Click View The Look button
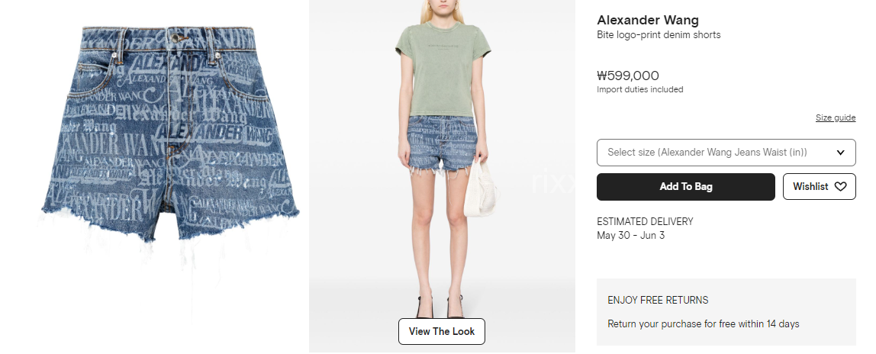The width and height of the screenshot is (876, 354). [x=441, y=331]
